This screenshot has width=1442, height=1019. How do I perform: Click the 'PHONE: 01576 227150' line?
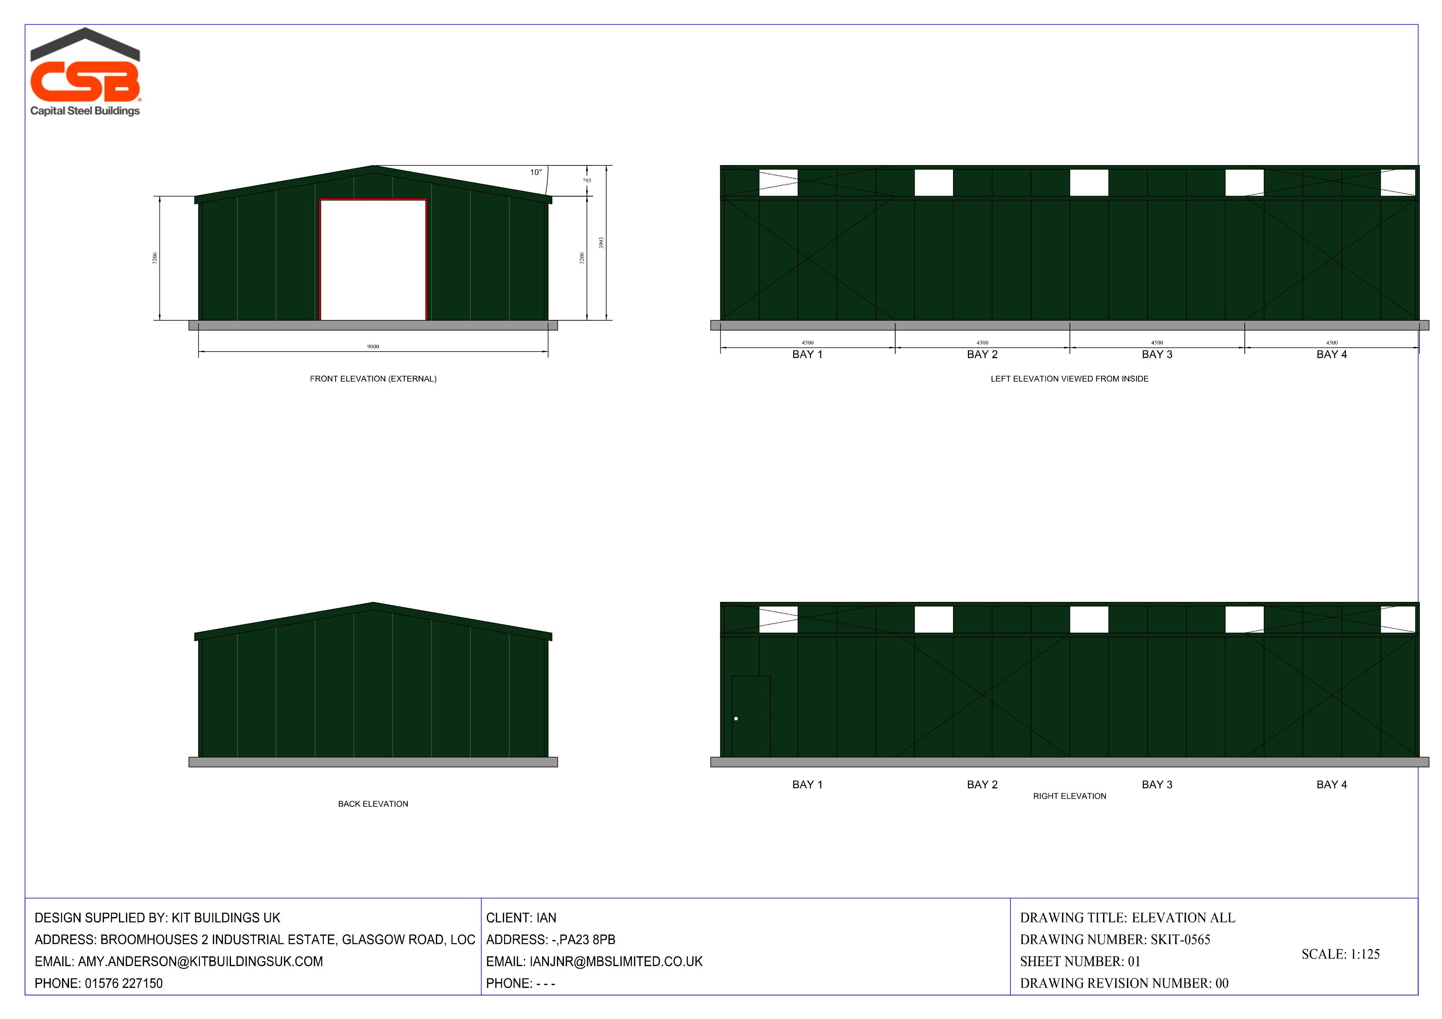[99, 984]
